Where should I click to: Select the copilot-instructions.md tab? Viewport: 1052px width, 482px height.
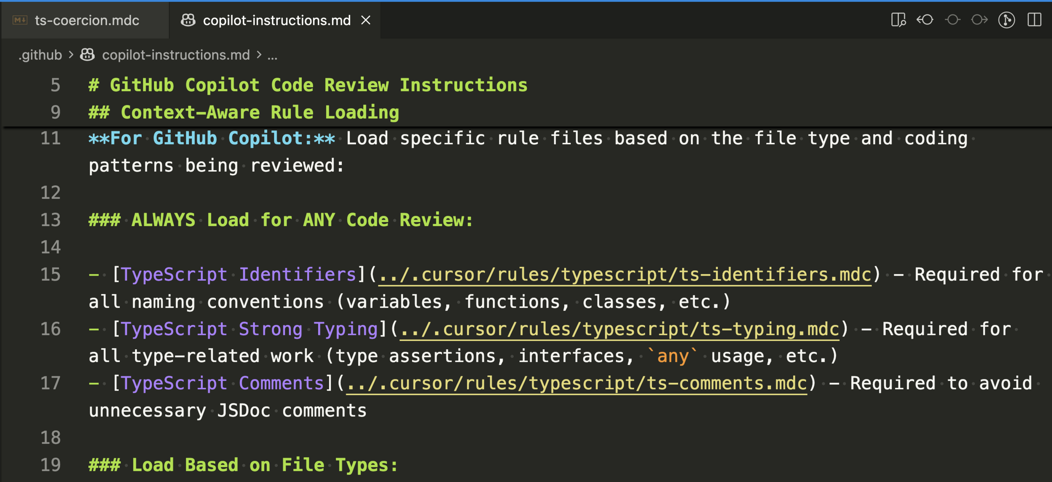pos(276,20)
